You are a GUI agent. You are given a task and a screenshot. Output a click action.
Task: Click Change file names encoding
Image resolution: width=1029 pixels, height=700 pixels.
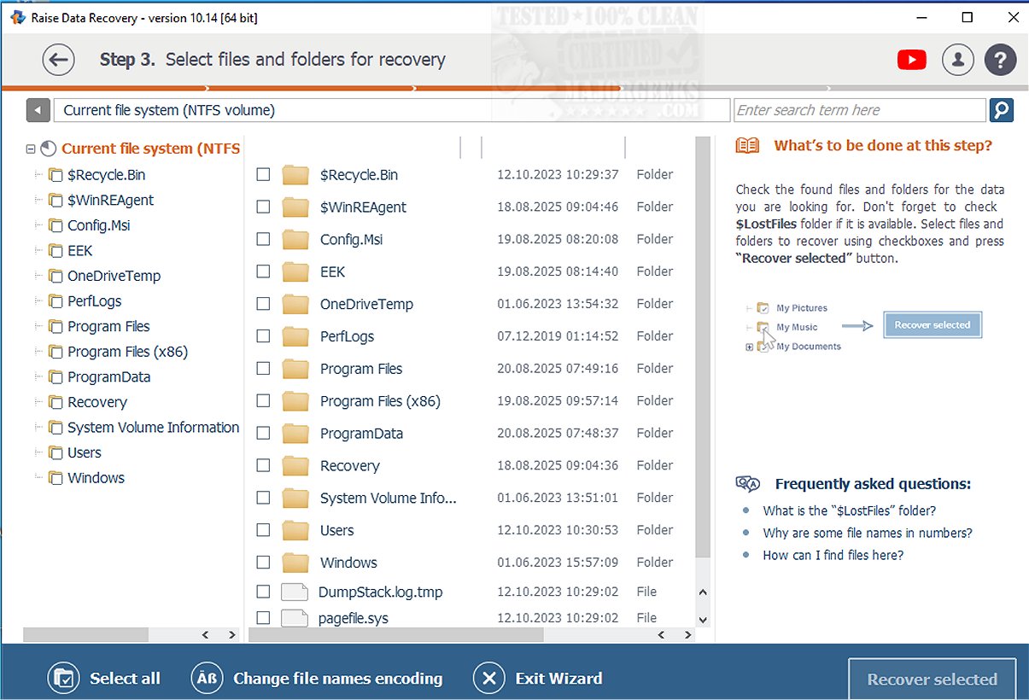338,679
